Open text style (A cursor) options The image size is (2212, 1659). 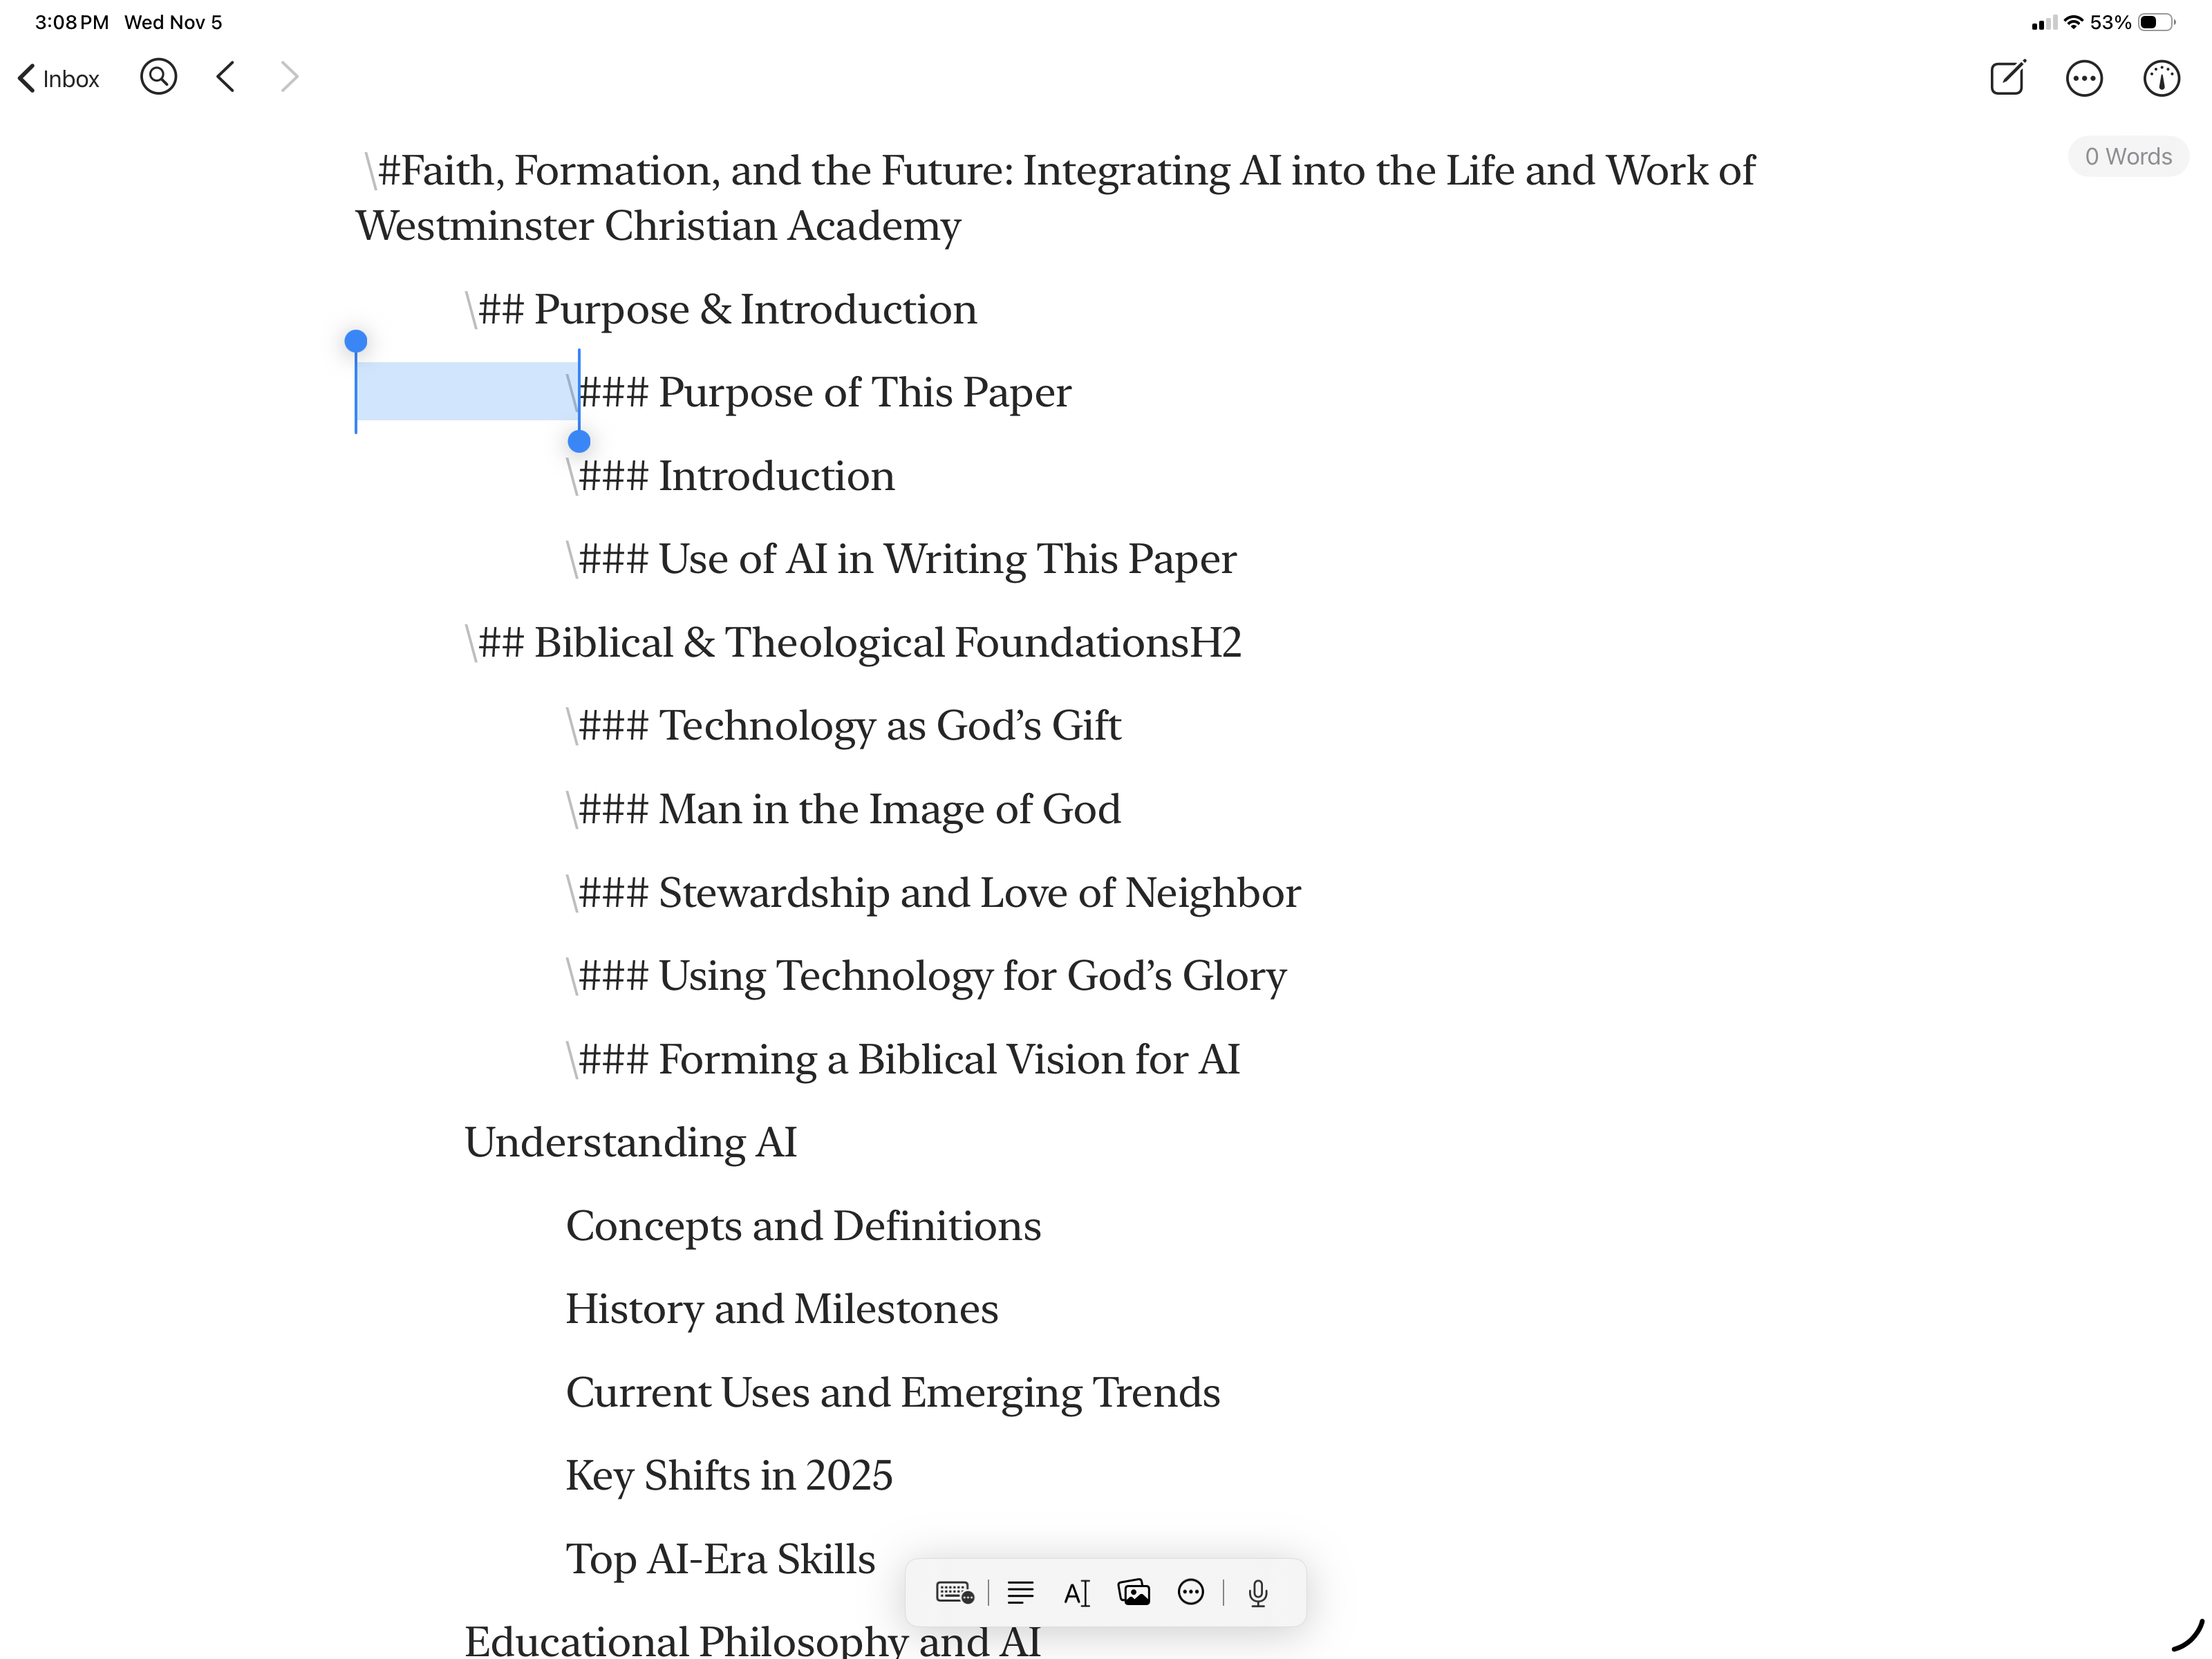click(x=1076, y=1592)
